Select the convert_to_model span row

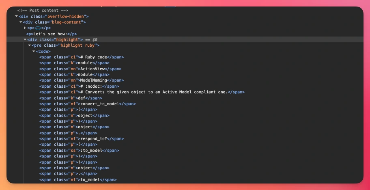point(88,104)
